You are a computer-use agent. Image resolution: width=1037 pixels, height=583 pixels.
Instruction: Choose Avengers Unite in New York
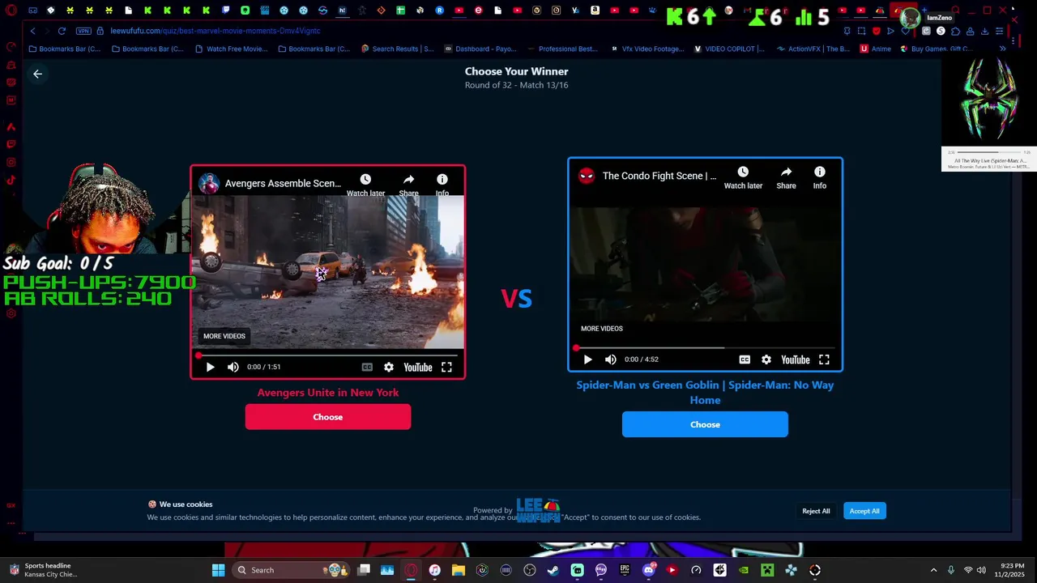pos(328,417)
